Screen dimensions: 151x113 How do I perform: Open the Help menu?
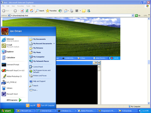point(34,6)
